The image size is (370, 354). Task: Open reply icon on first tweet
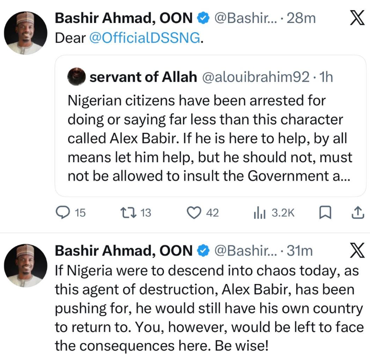(x=64, y=212)
